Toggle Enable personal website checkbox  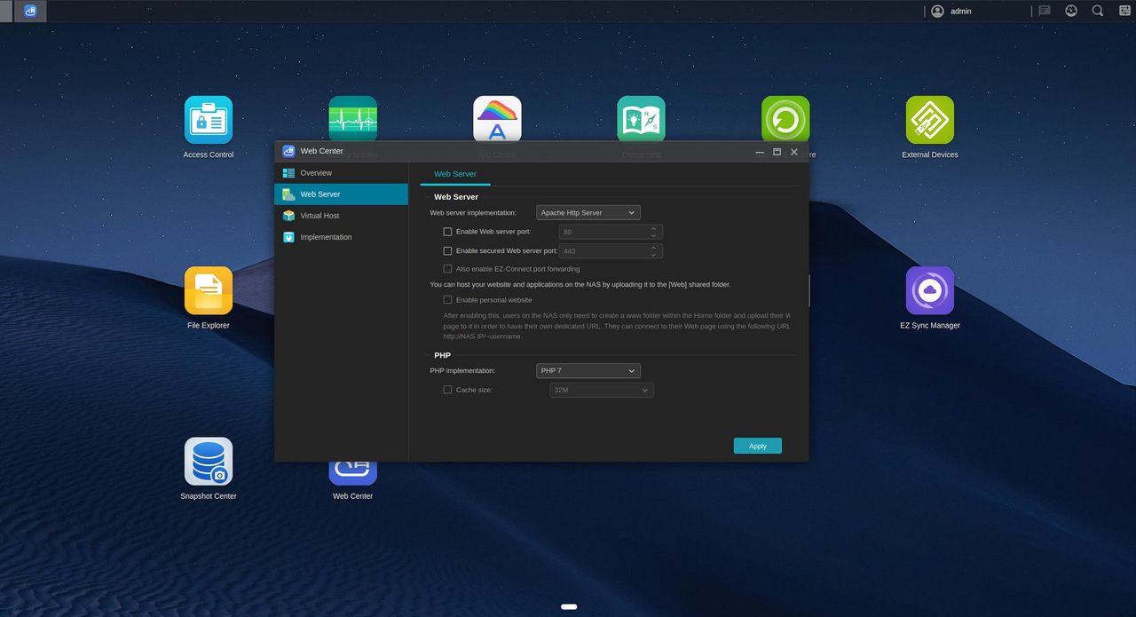click(447, 300)
